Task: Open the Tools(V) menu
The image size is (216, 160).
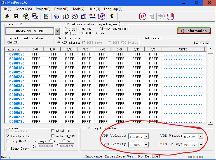Action: 78,9
